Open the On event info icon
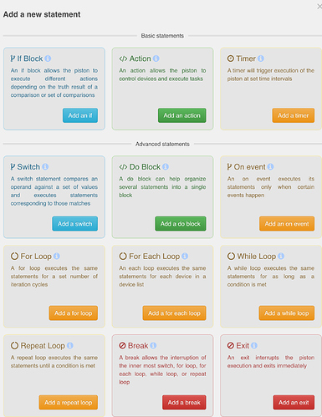 click(270, 167)
